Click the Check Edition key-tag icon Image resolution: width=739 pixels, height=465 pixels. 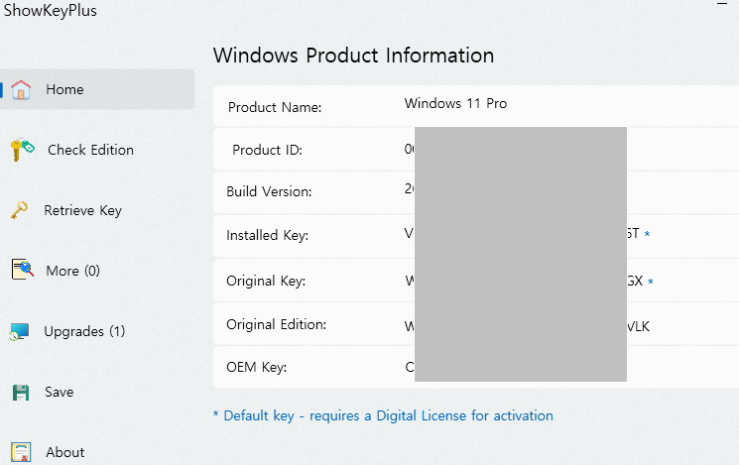[x=22, y=150]
